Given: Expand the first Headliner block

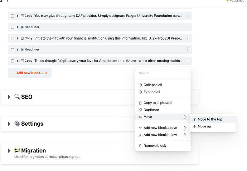Looking at the screenshot, I should (18, 27).
